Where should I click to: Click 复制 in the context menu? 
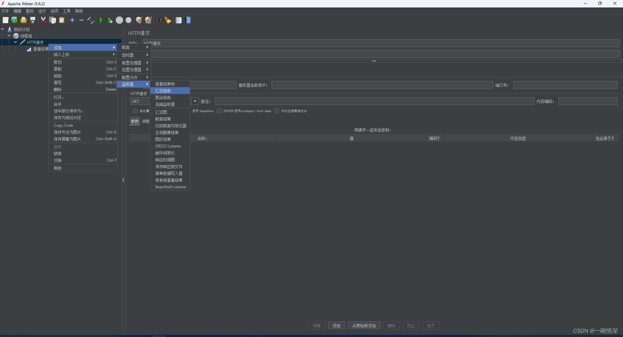click(x=83, y=69)
